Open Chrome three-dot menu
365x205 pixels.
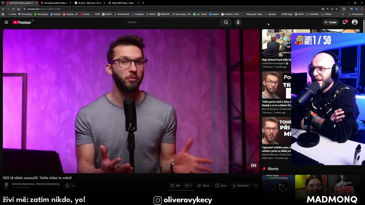tap(362, 9)
